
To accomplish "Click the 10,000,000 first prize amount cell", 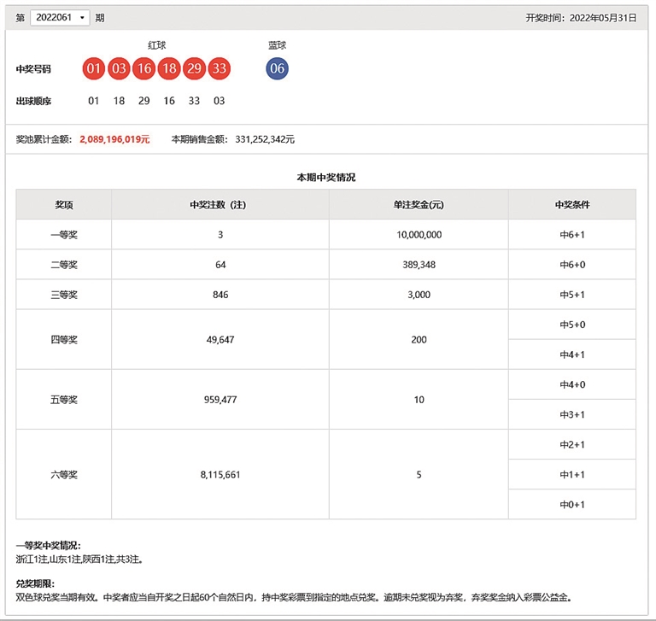I will 419,235.
